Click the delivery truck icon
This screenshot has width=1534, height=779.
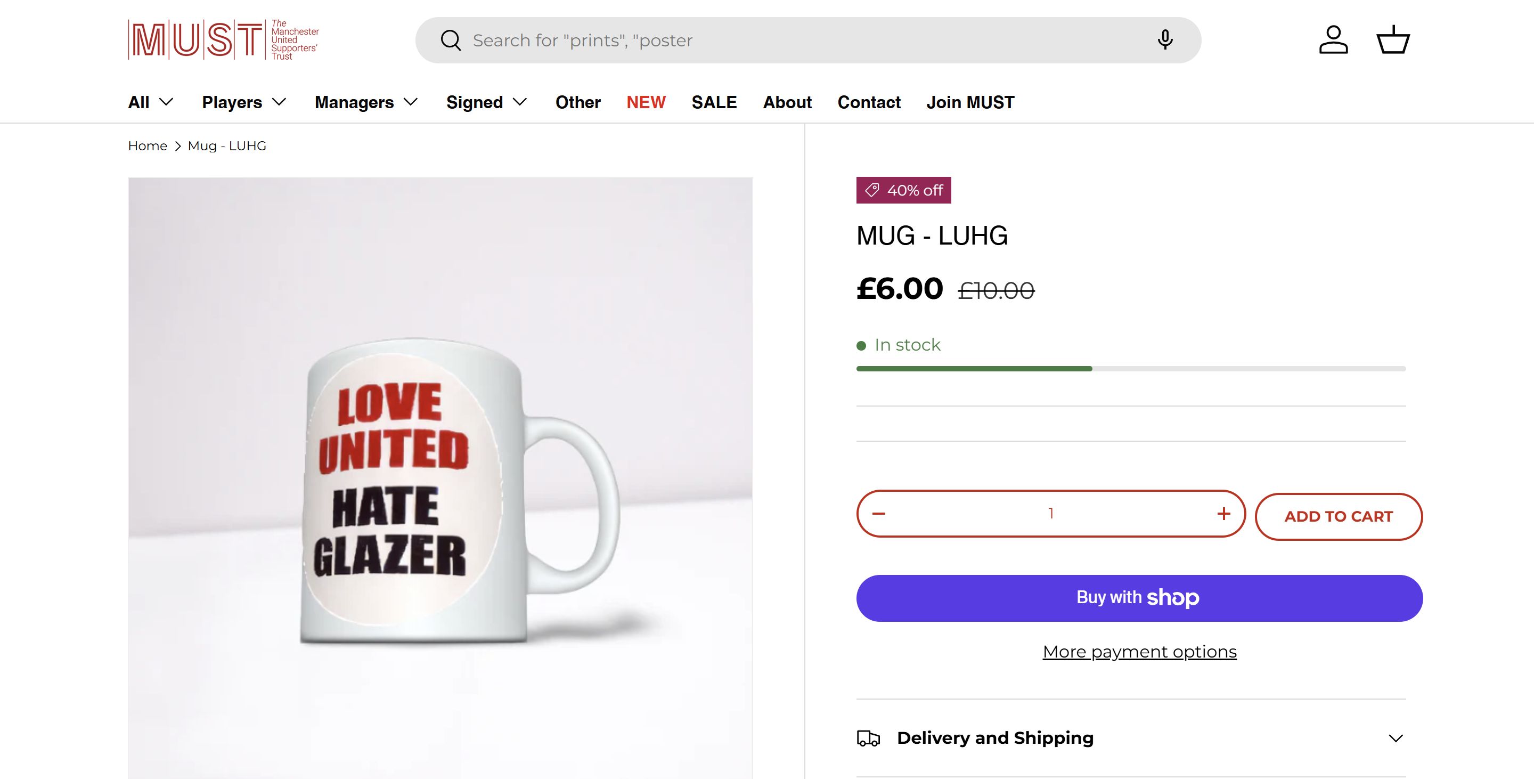tap(868, 738)
